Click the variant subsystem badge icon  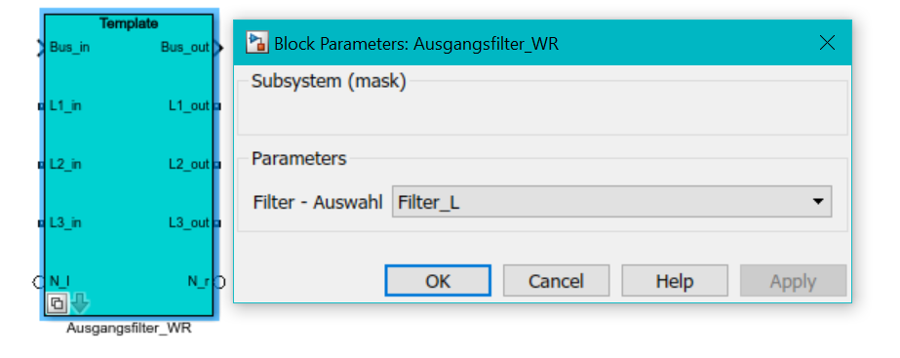click(57, 302)
